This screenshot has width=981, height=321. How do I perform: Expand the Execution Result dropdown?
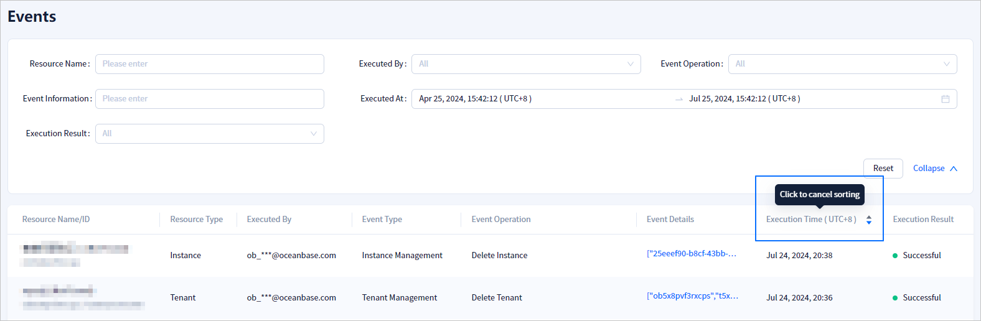[x=209, y=134]
